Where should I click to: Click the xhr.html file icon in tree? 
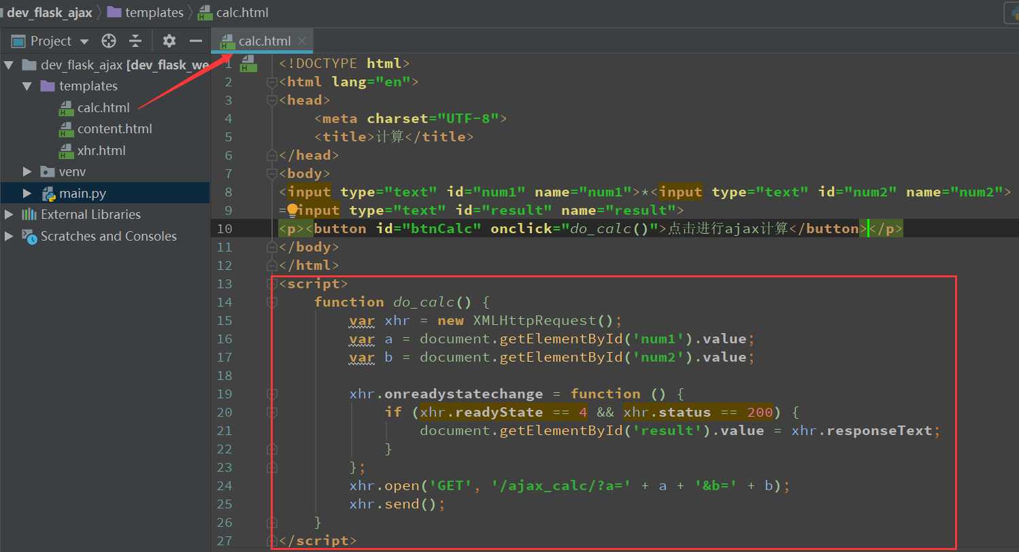click(x=66, y=151)
